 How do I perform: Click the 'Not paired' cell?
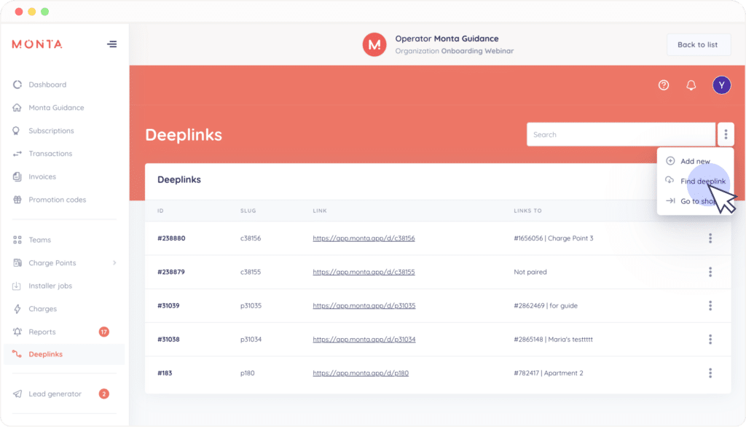pyautogui.click(x=530, y=272)
